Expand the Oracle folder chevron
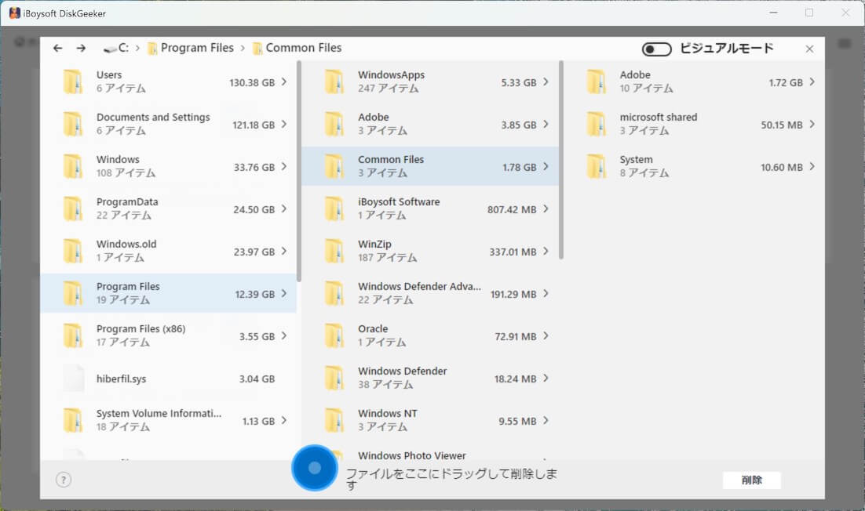Image resolution: width=865 pixels, height=511 pixels. pyautogui.click(x=546, y=336)
